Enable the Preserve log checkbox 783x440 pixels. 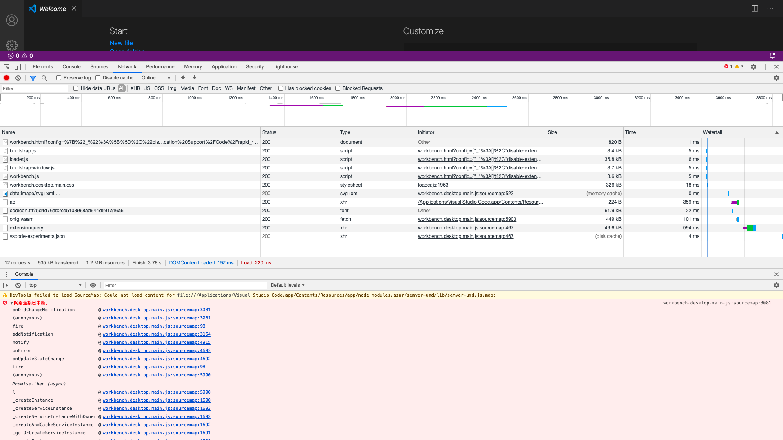(x=59, y=78)
